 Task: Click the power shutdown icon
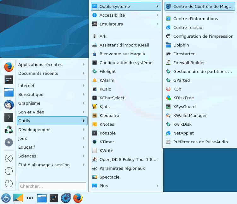9,184
